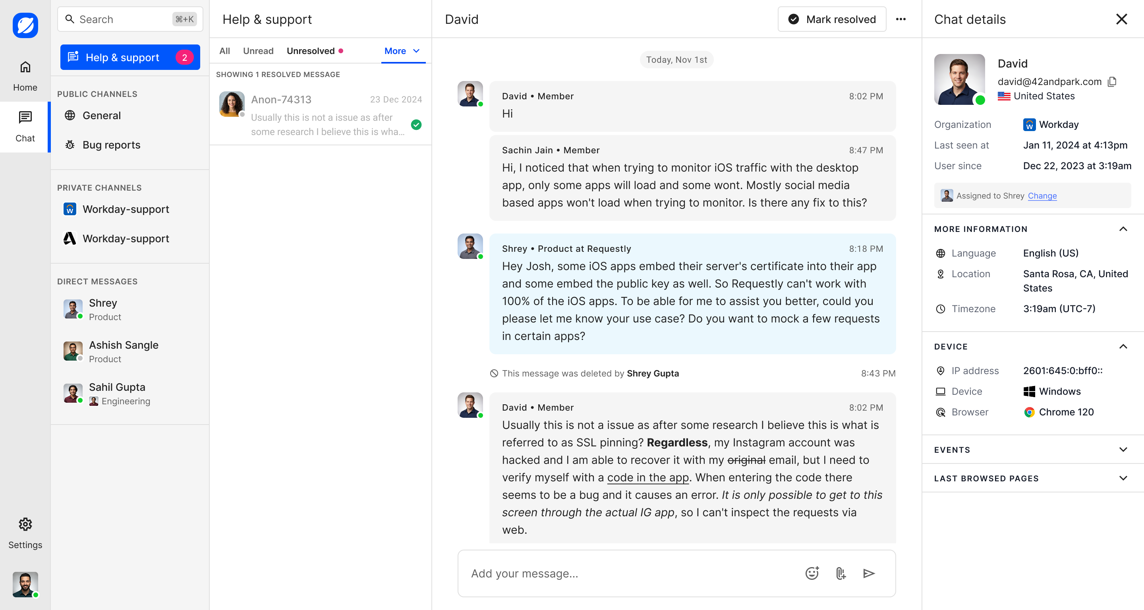Click the david@42andpark.com email text

pos(1049,82)
